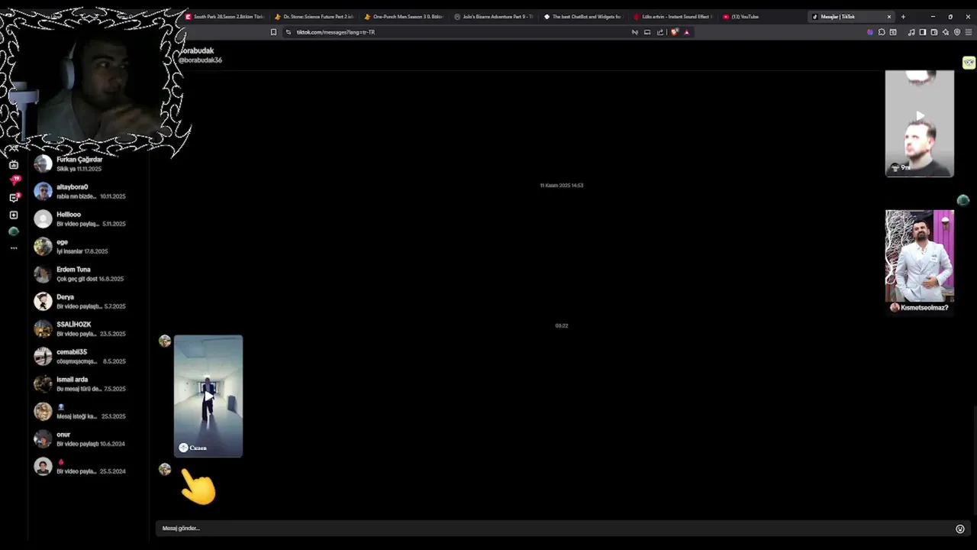Image resolution: width=977 pixels, height=550 pixels.
Task: Open TikTok LIVE icon in sidebar
Action: tap(14, 165)
